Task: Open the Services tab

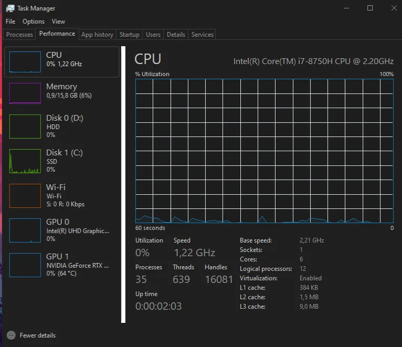Action: tap(202, 34)
